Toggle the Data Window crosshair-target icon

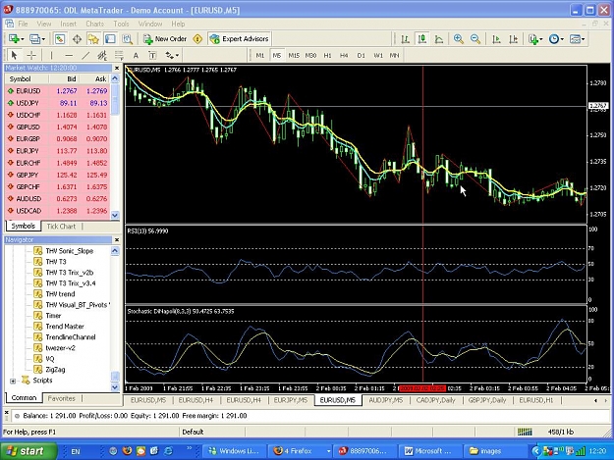point(77,38)
